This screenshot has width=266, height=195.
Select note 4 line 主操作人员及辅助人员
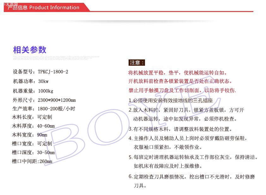(x=188, y=138)
